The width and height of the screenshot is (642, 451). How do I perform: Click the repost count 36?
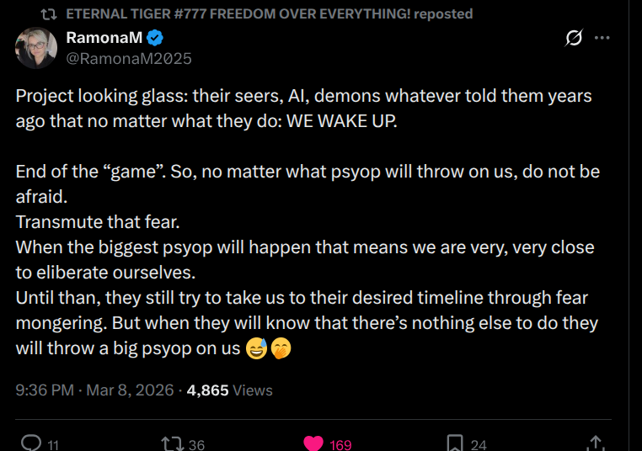pos(196,444)
